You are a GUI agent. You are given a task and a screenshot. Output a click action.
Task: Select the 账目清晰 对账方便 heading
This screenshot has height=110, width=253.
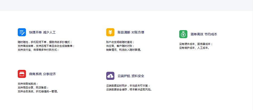pyautogui.click(x=131, y=33)
